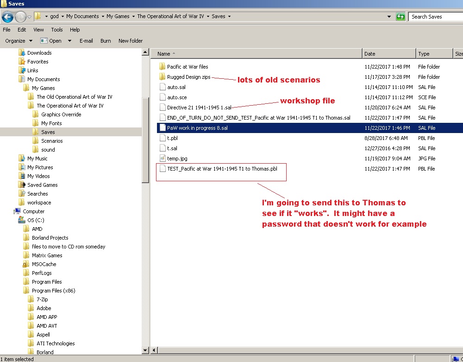Click the Back navigation arrow button
The width and height of the screenshot is (463, 362).
(8, 17)
